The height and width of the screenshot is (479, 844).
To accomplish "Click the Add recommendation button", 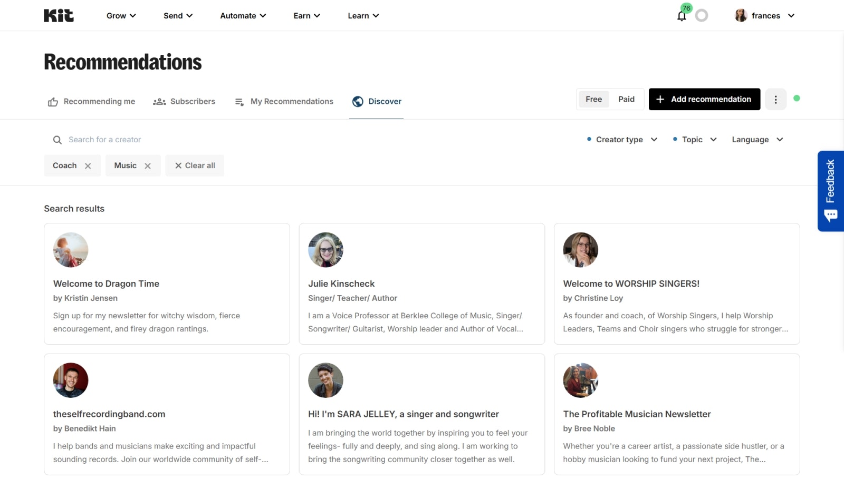I will [x=704, y=99].
